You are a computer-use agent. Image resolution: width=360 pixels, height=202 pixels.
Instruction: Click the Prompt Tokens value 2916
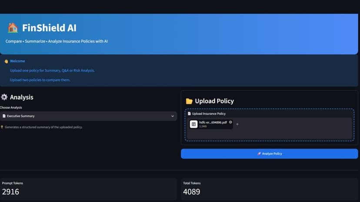point(10,192)
